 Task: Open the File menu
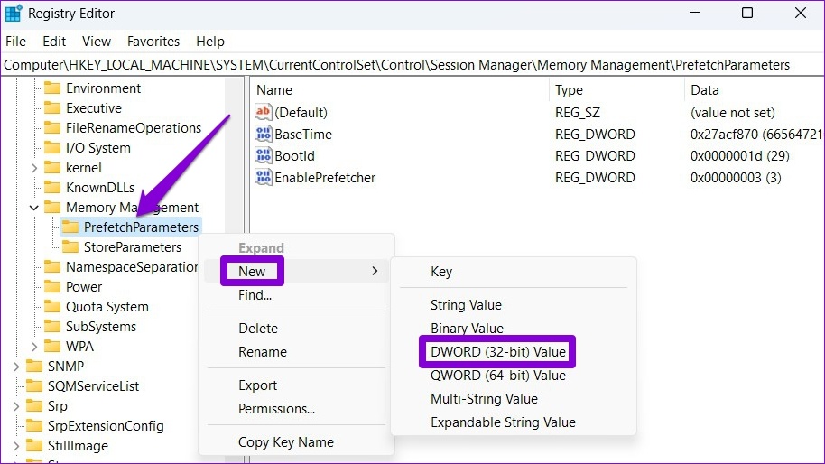click(15, 41)
